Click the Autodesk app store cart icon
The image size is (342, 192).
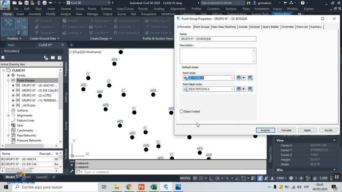click(285, 3)
